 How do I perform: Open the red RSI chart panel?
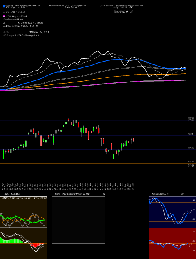point(172,243)
